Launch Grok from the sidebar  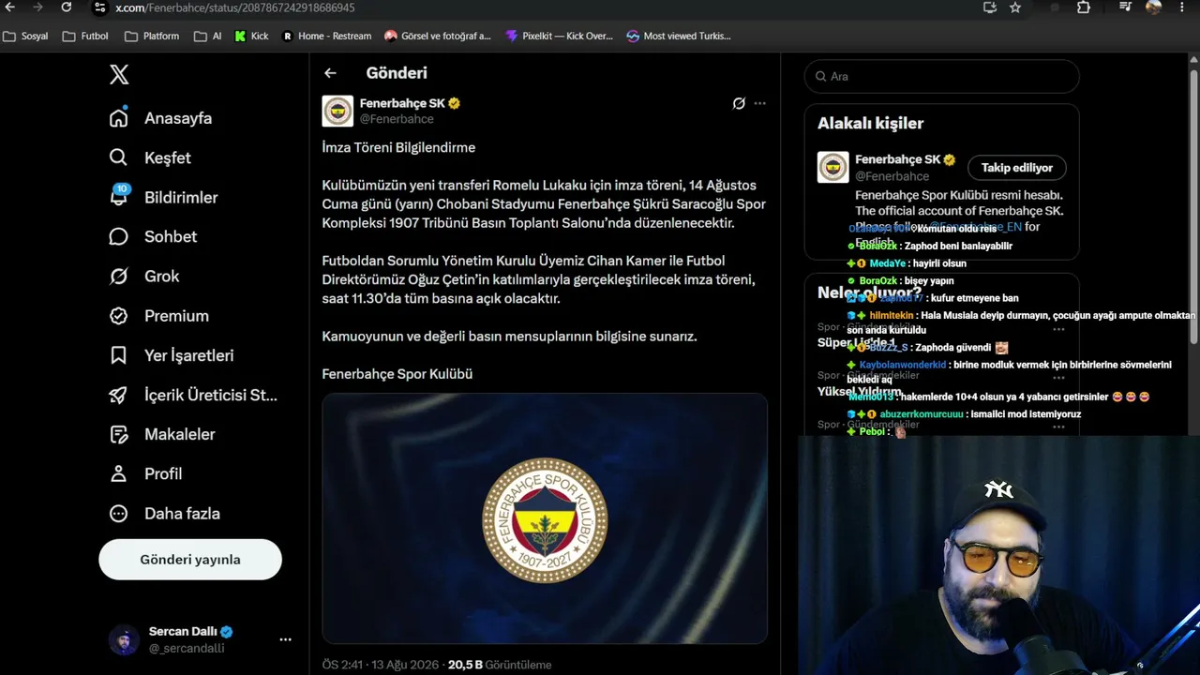[143, 276]
